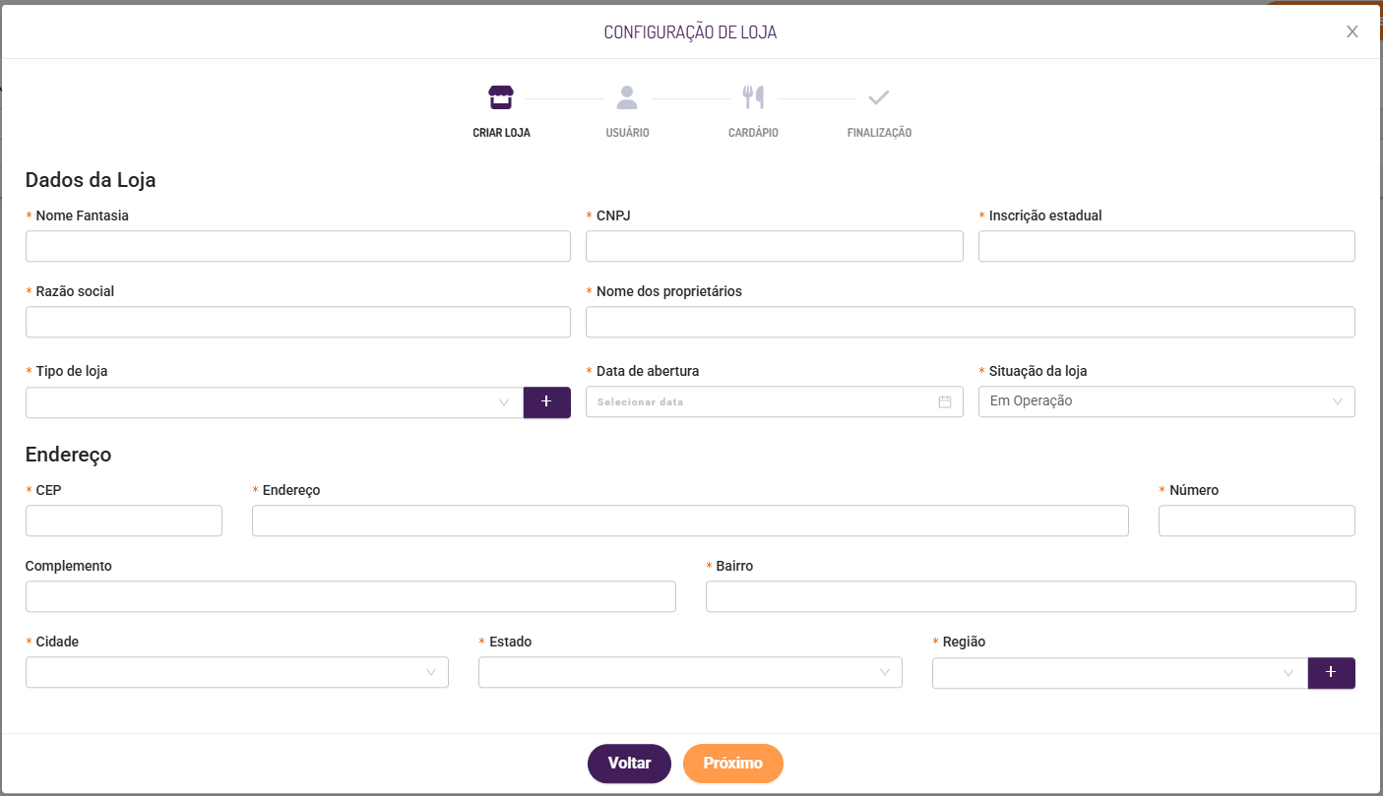Click the Nome dos proprietários field
This screenshot has width=1383, height=796.
970,322
